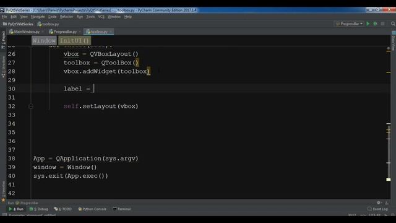Click the Python file icon on the MainWindow.py tab
This screenshot has height=223, width=396.
tap(11, 32)
